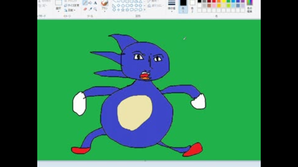The width and height of the screenshot is (298, 167).
Task: Choose the blue-gray palette color
Action: [238, 6]
